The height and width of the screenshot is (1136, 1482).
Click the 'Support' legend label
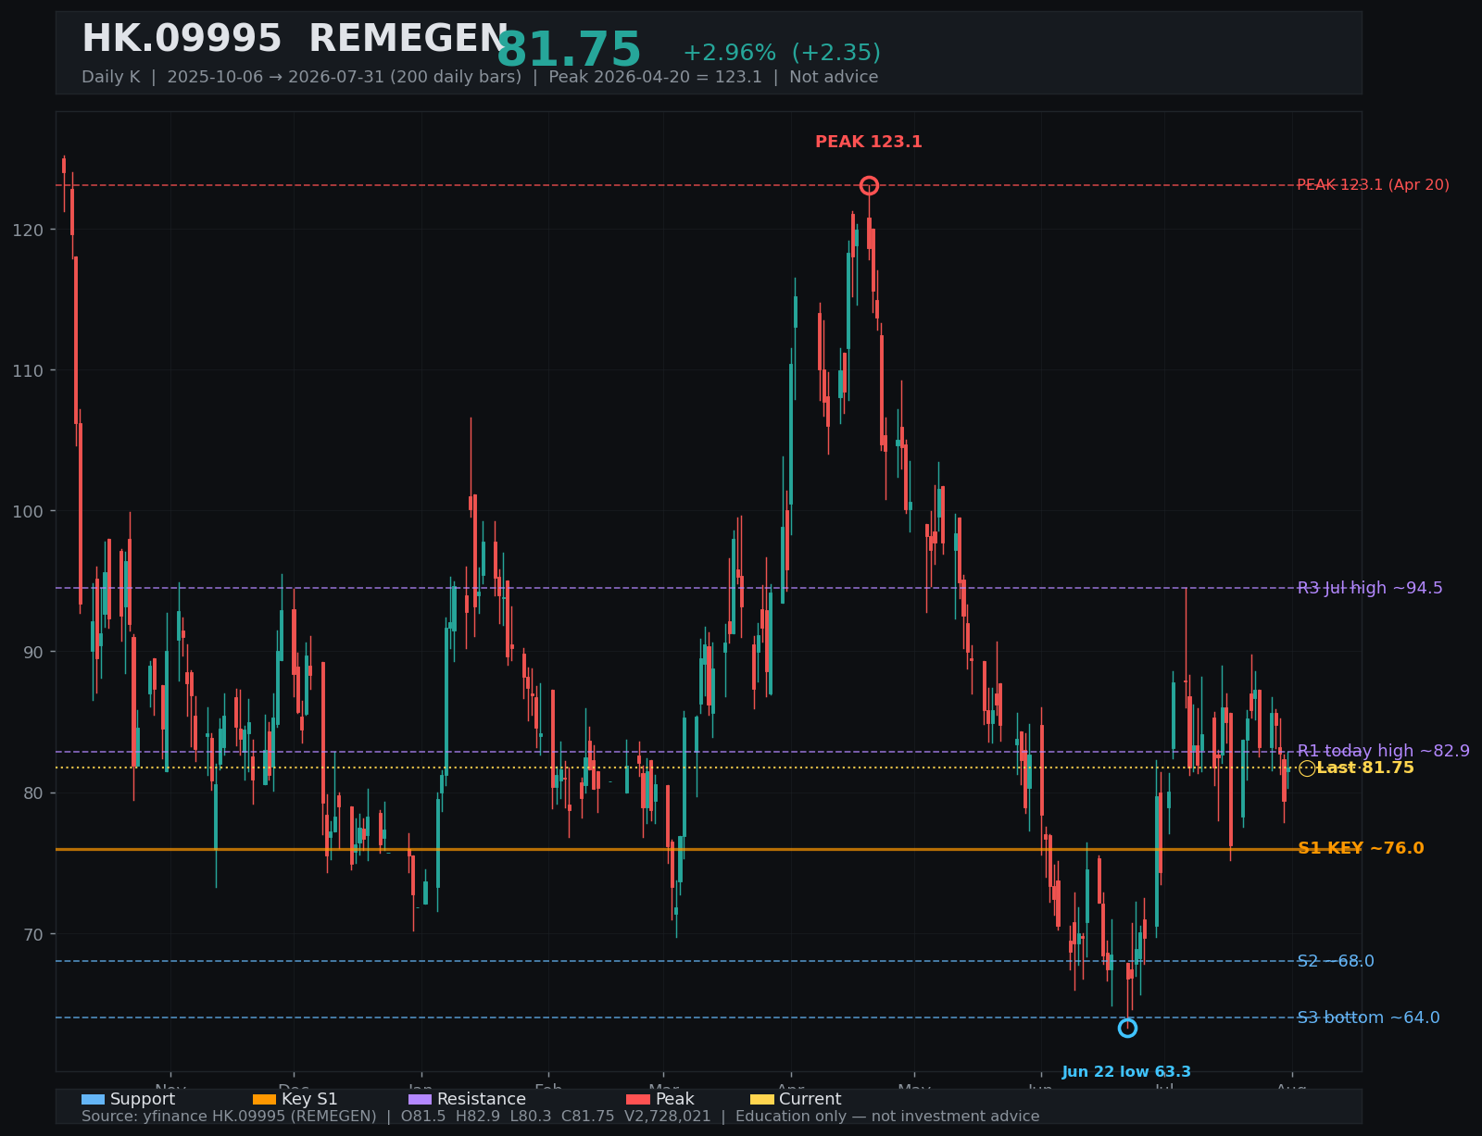[143, 1099]
